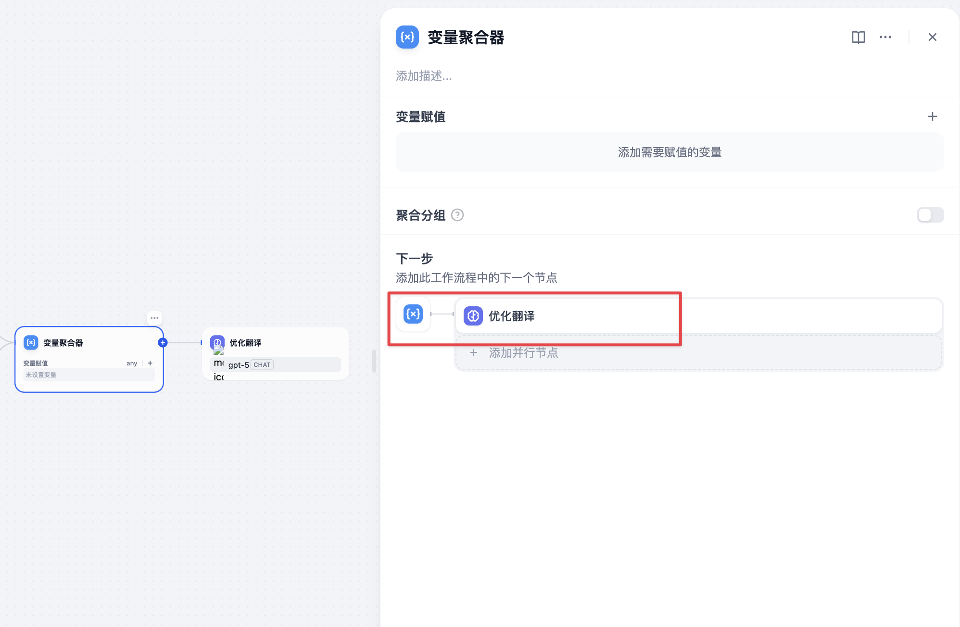Image resolution: width=960 pixels, height=627 pixels.
Task: Click 添加此工作流程中的下一个节点 text
Action: [x=476, y=277]
